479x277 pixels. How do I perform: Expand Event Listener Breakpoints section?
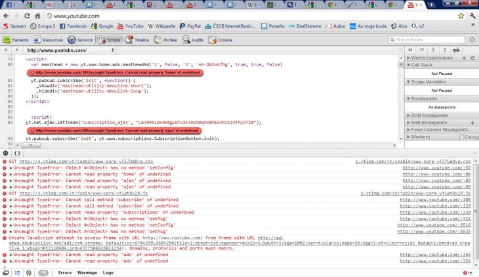coord(408,129)
